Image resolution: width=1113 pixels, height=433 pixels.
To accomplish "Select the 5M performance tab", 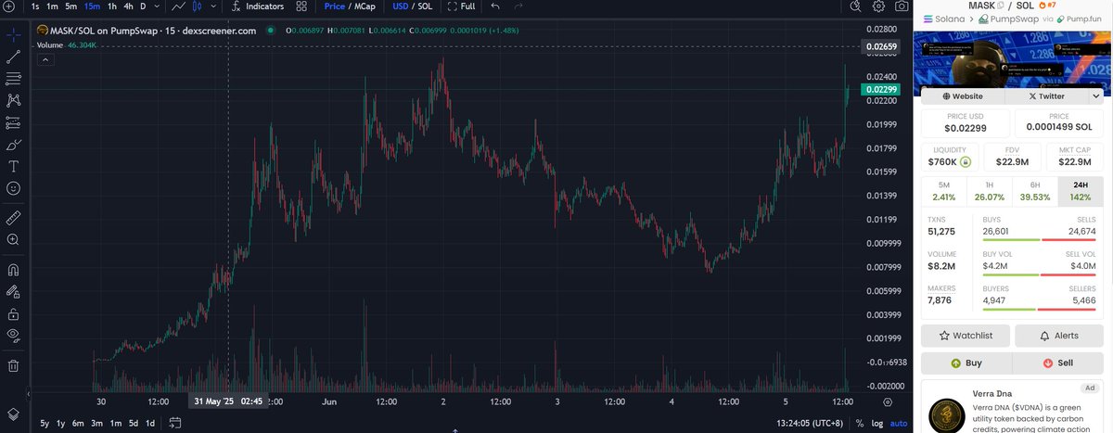I will coord(943,190).
